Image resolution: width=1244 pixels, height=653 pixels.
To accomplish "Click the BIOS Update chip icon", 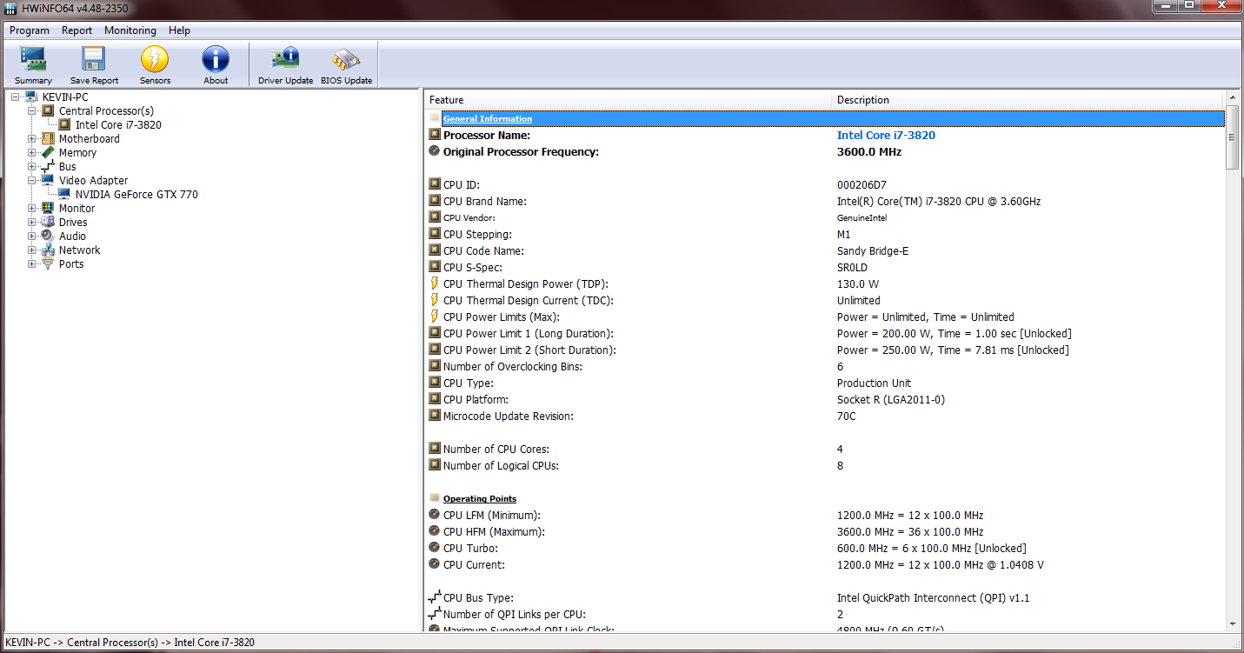I will pos(346,59).
